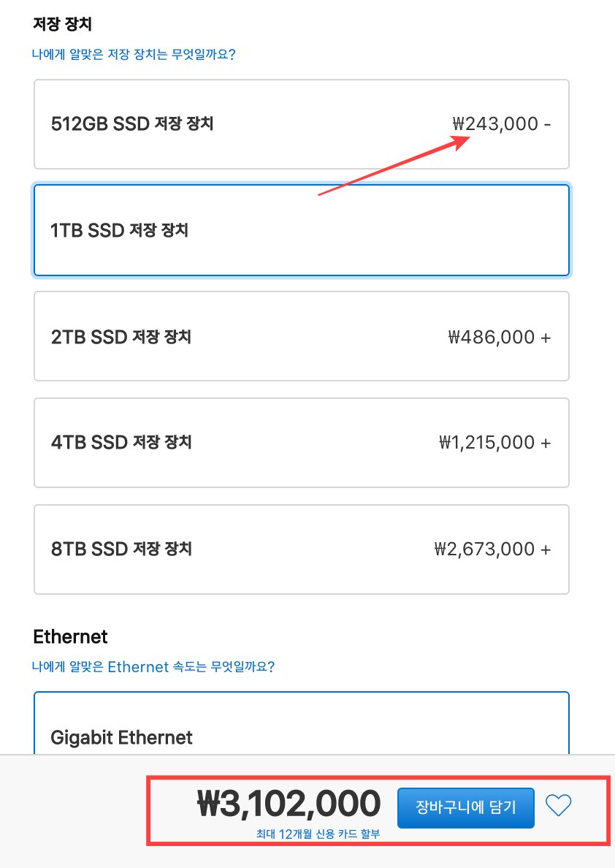This screenshot has width=615, height=868.
Task: Open 나에게 알맞은 저장 장치는 무엇일까요 link
Action: [x=134, y=54]
